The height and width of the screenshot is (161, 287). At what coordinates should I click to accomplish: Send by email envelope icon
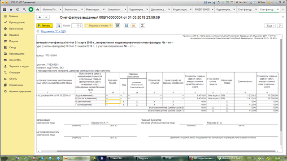tap(134, 26)
